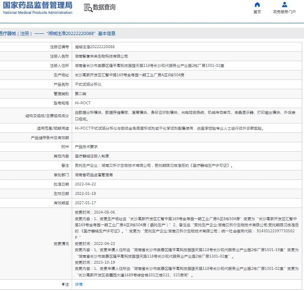This screenshot has height=291, width=304.
Task: Click the 型号规格 label
Action: 61,103
